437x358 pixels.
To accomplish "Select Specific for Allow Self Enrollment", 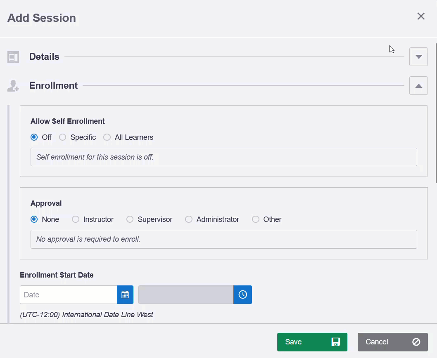I will (x=62, y=137).
